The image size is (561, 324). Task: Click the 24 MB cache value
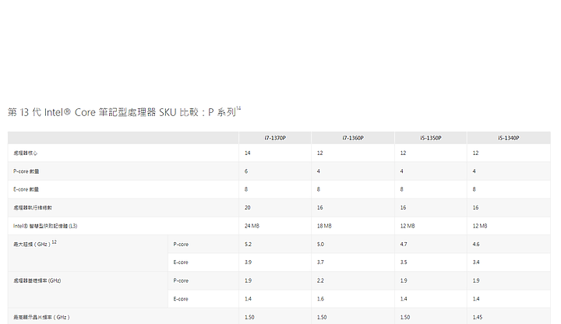(252, 226)
